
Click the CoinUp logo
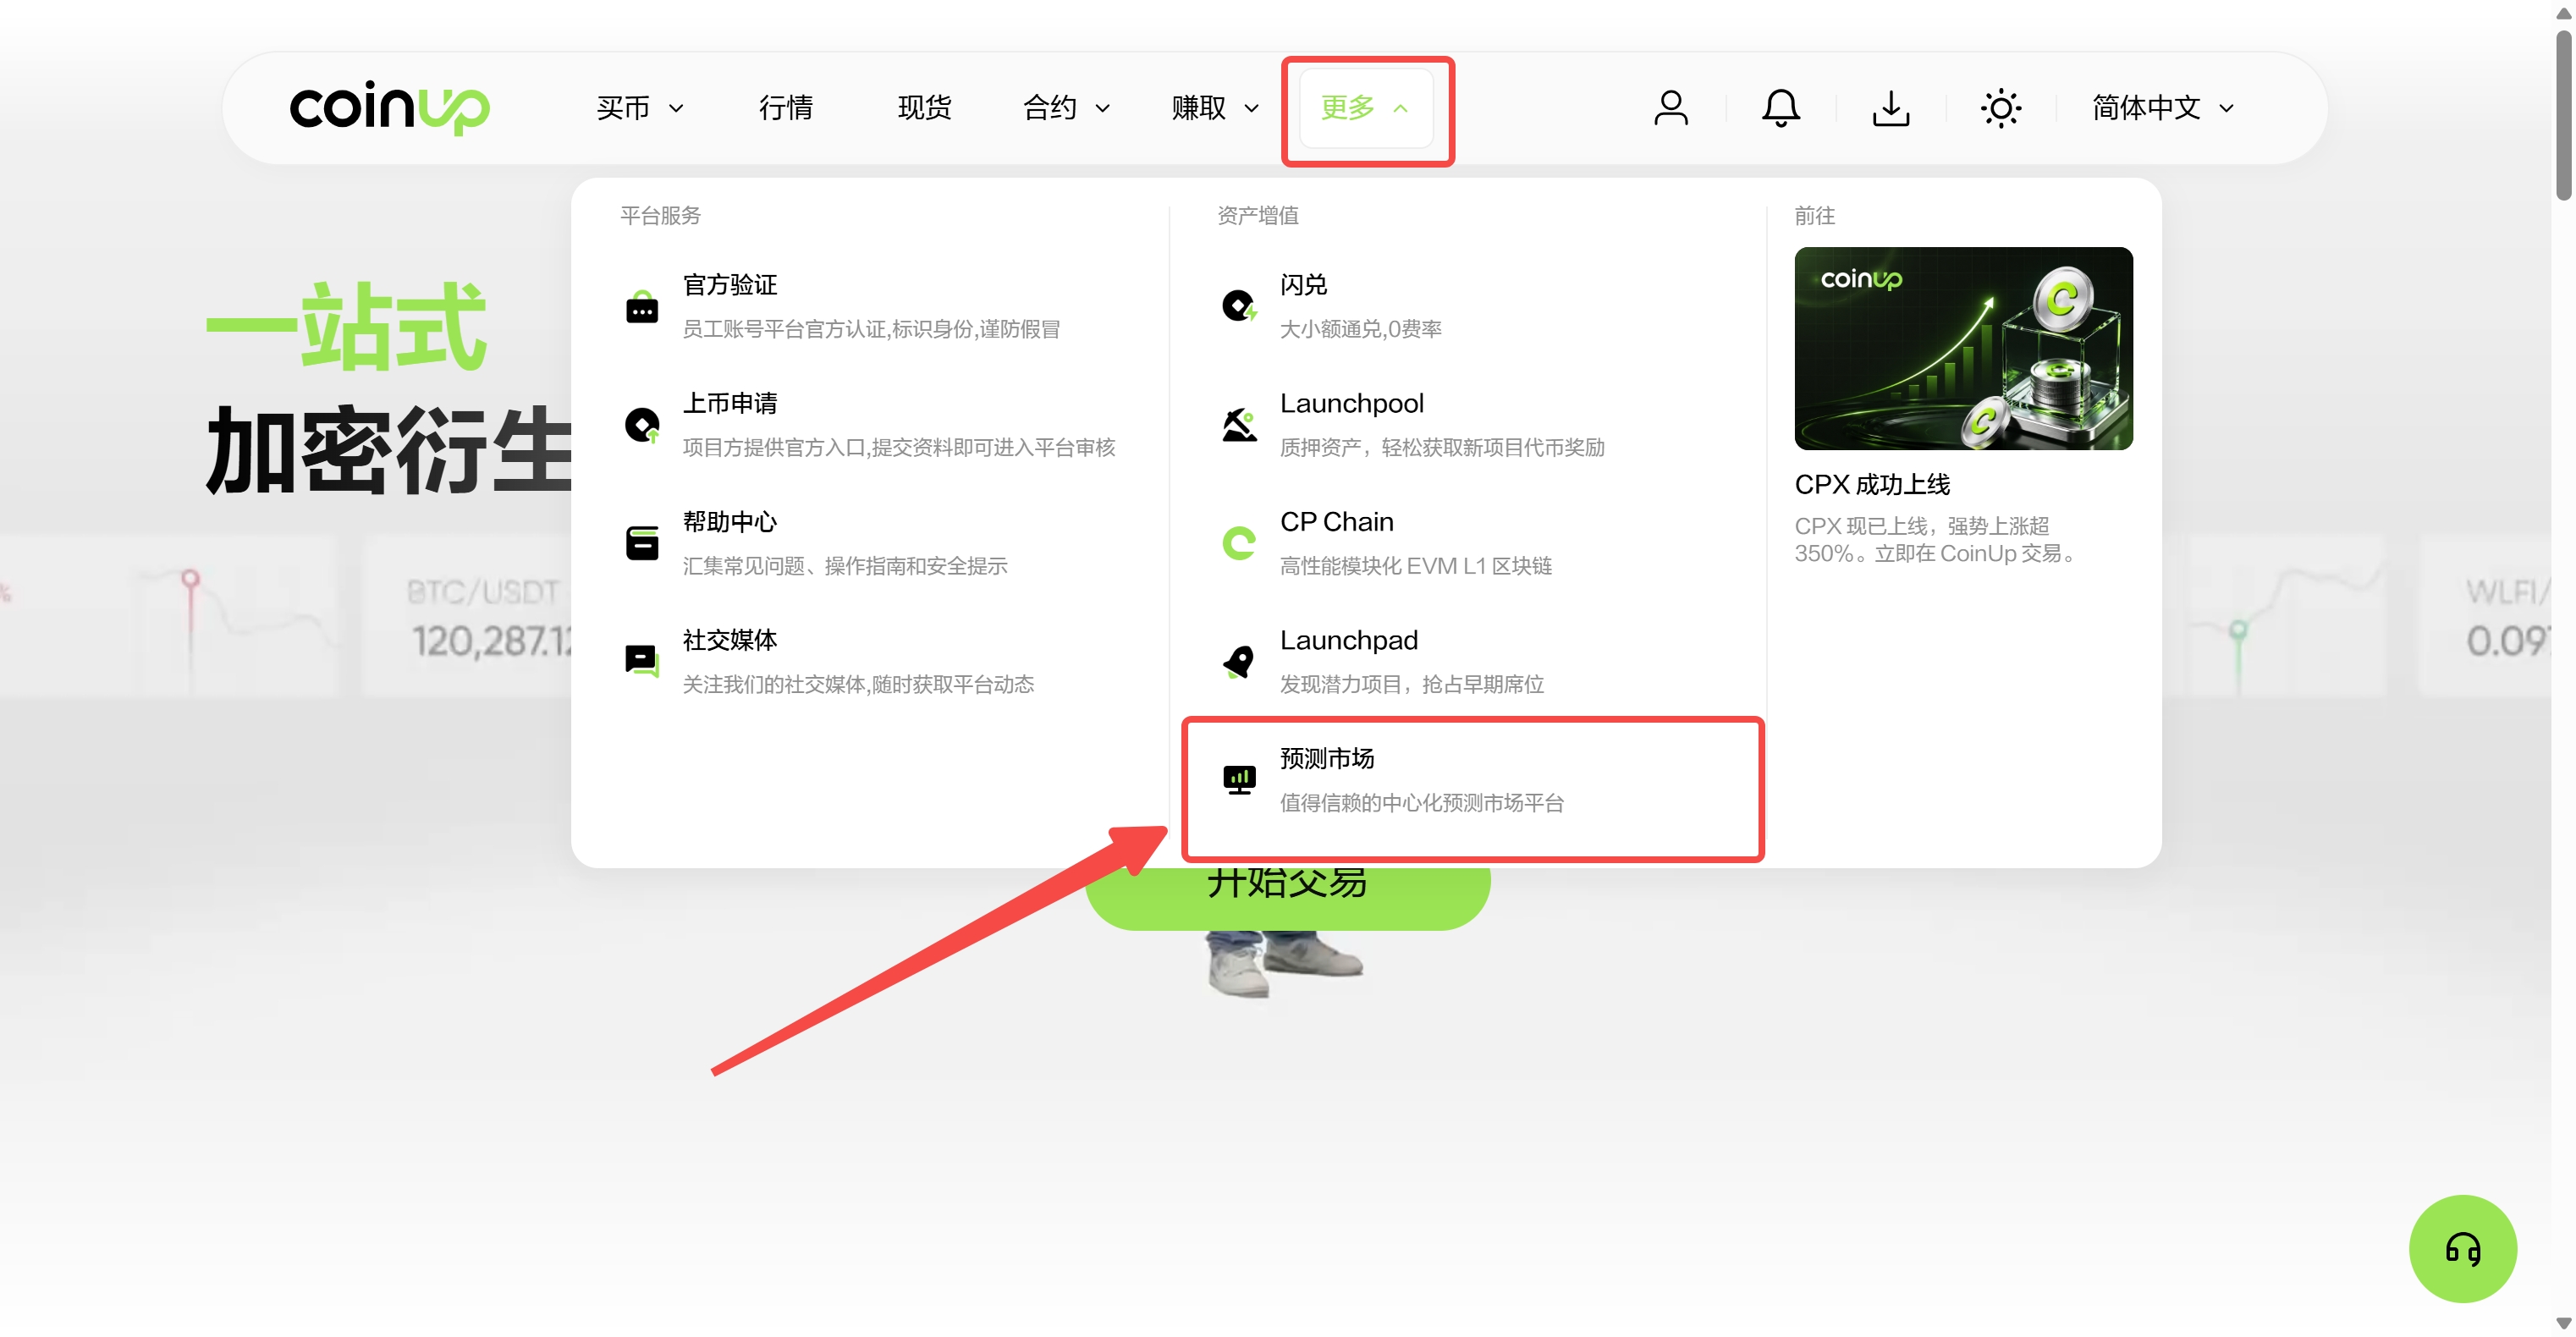click(x=389, y=107)
